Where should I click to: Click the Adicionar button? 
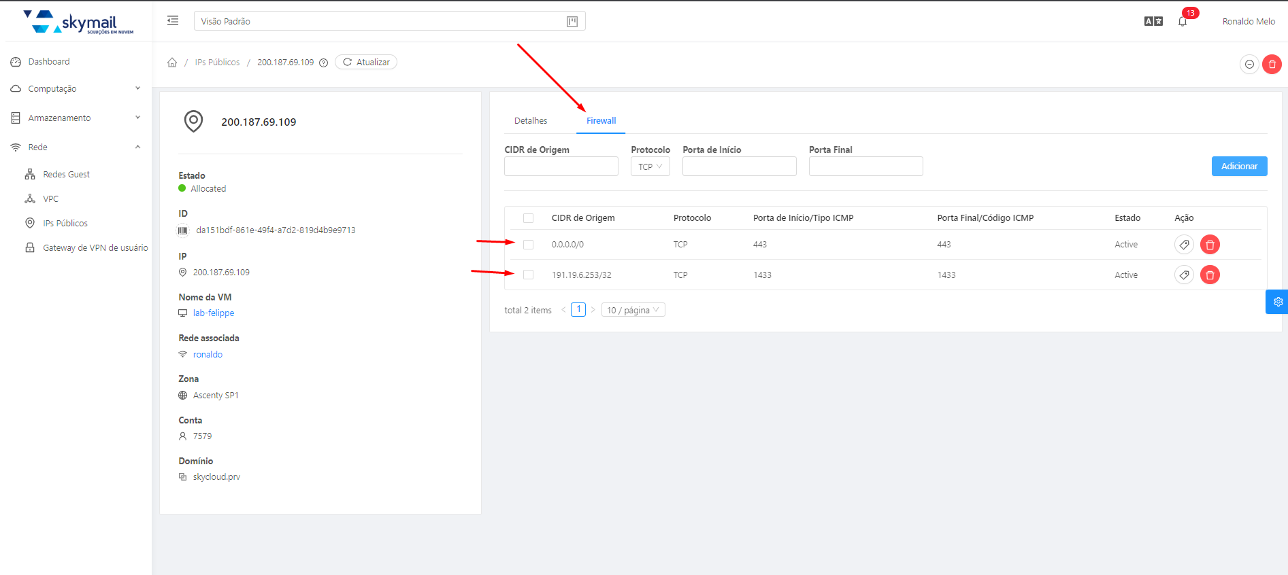(1239, 167)
